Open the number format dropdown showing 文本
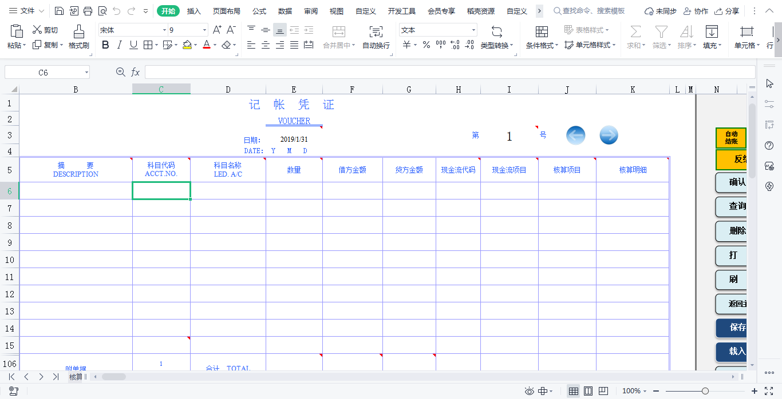The height and width of the screenshot is (399, 782). tap(473, 30)
